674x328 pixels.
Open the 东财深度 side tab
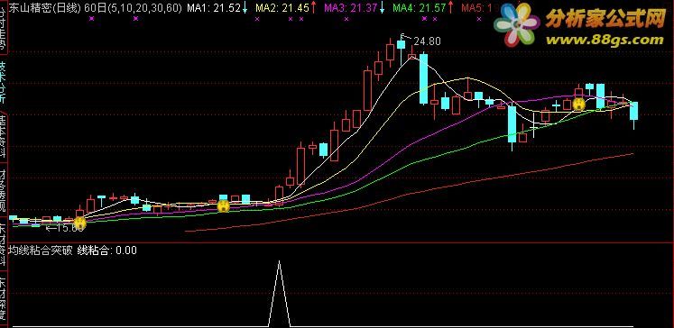pyautogui.click(x=4, y=299)
